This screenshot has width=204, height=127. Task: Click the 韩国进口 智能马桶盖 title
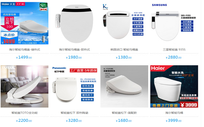(x=124, y=50)
